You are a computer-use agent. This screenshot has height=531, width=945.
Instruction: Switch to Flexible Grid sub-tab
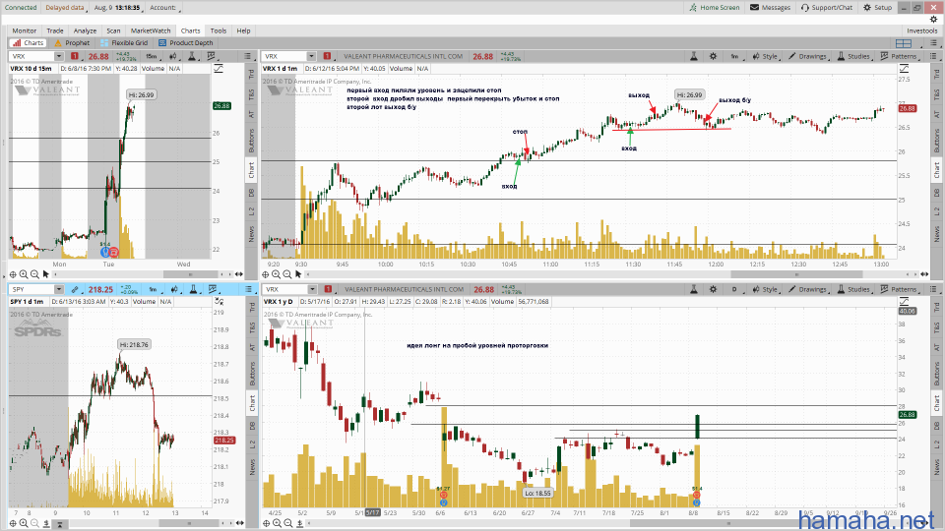click(125, 42)
